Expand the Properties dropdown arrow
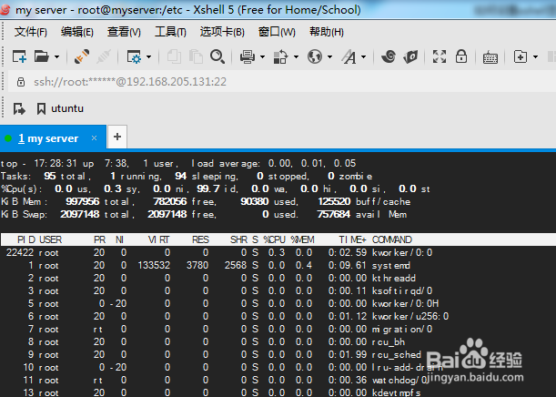The image size is (556, 397). coord(148,56)
